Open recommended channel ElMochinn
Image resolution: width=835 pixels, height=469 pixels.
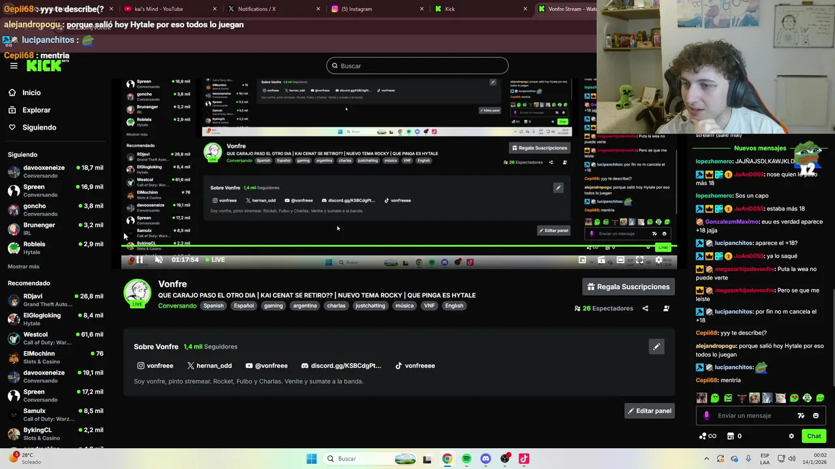click(x=55, y=357)
